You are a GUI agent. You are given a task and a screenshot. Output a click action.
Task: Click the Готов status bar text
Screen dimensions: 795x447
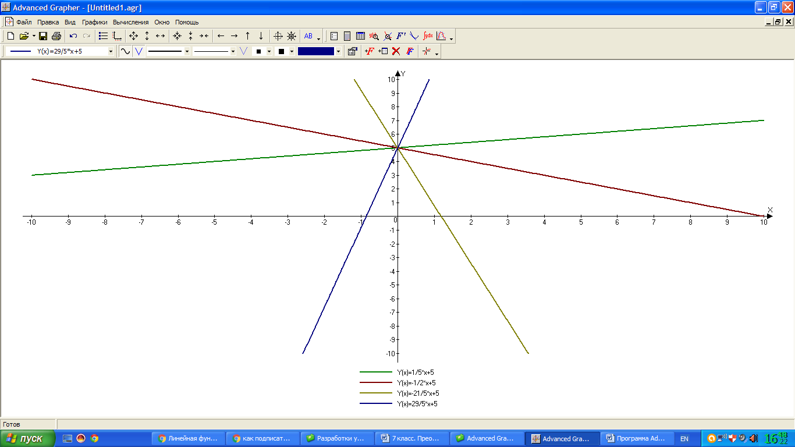coord(12,424)
